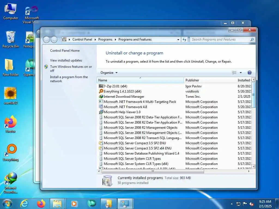Click the Programs breadcrumb
This screenshot has height=209, width=279.
point(105,39)
